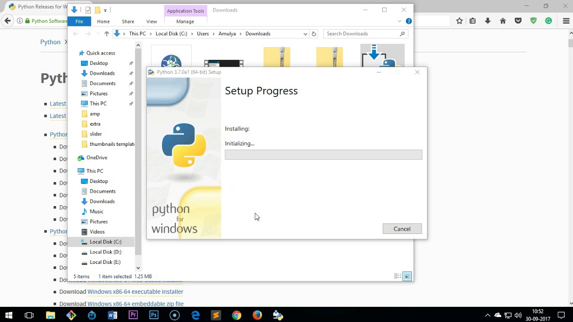Click sidebar scrollbar down arrow
Screen dimensions: 573x322
[x=138, y=267]
